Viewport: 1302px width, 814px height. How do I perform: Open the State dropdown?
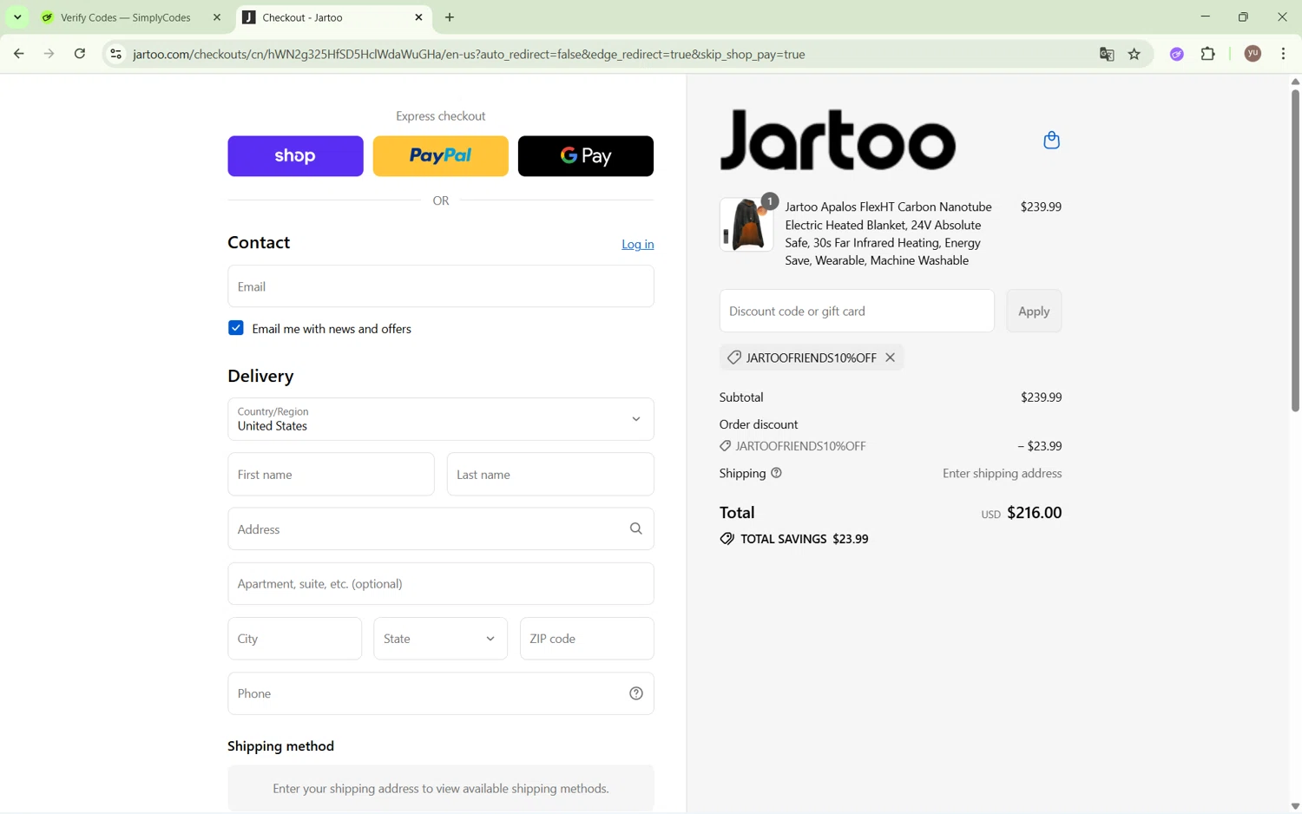(441, 639)
